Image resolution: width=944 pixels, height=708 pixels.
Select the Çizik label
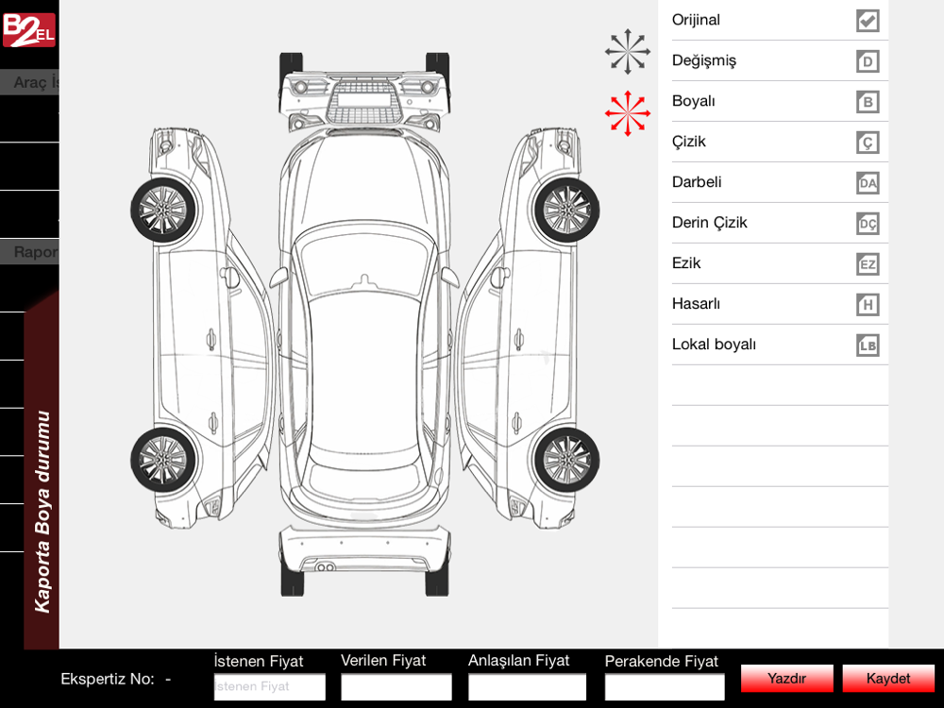[x=689, y=143]
